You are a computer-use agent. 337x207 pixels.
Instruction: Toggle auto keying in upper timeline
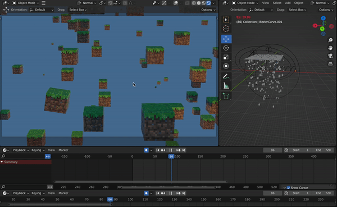tap(146, 150)
